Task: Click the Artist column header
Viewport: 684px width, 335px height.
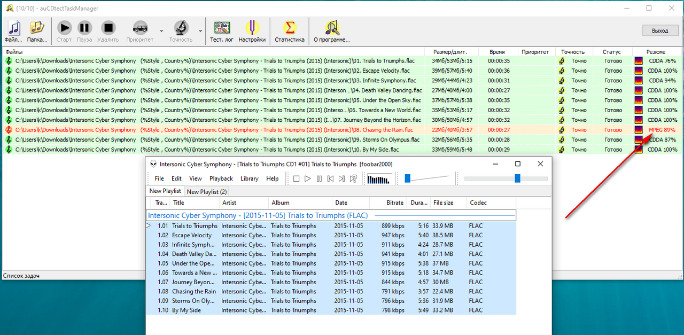Action: click(244, 202)
